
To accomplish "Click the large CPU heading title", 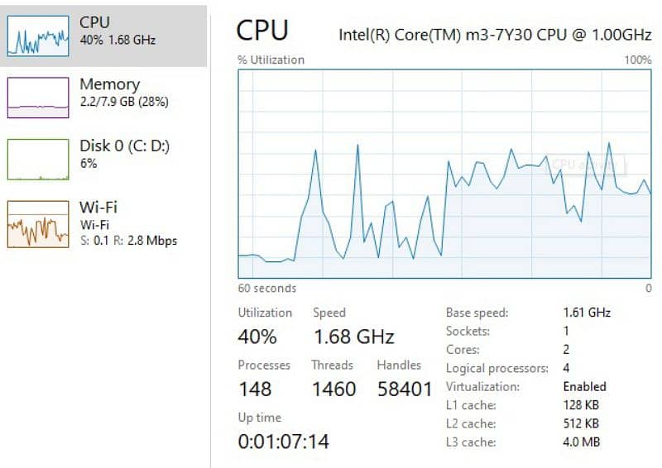I will (x=262, y=31).
